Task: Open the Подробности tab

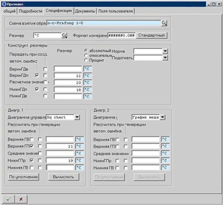Action: tap(31, 11)
